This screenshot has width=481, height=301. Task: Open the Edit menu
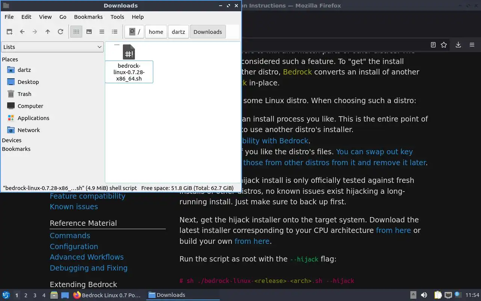coord(26,17)
